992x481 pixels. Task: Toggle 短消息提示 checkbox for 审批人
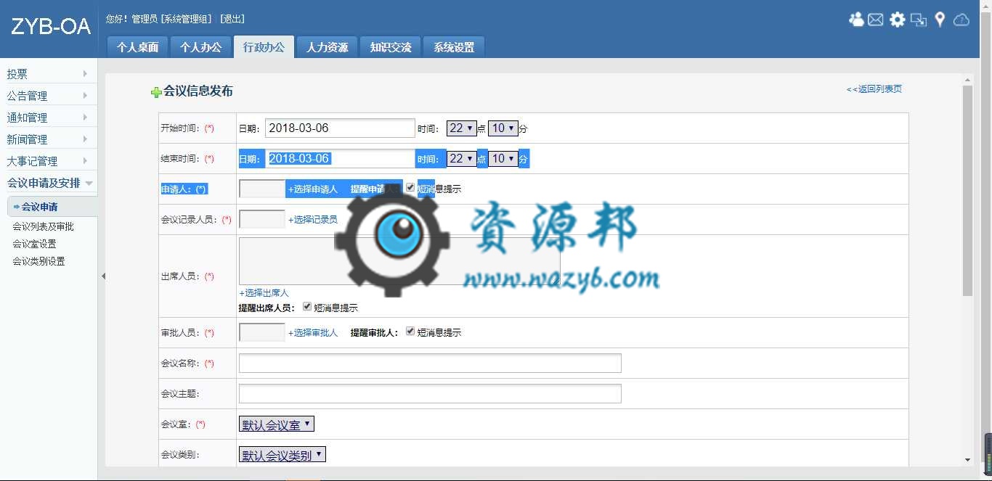pos(410,332)
